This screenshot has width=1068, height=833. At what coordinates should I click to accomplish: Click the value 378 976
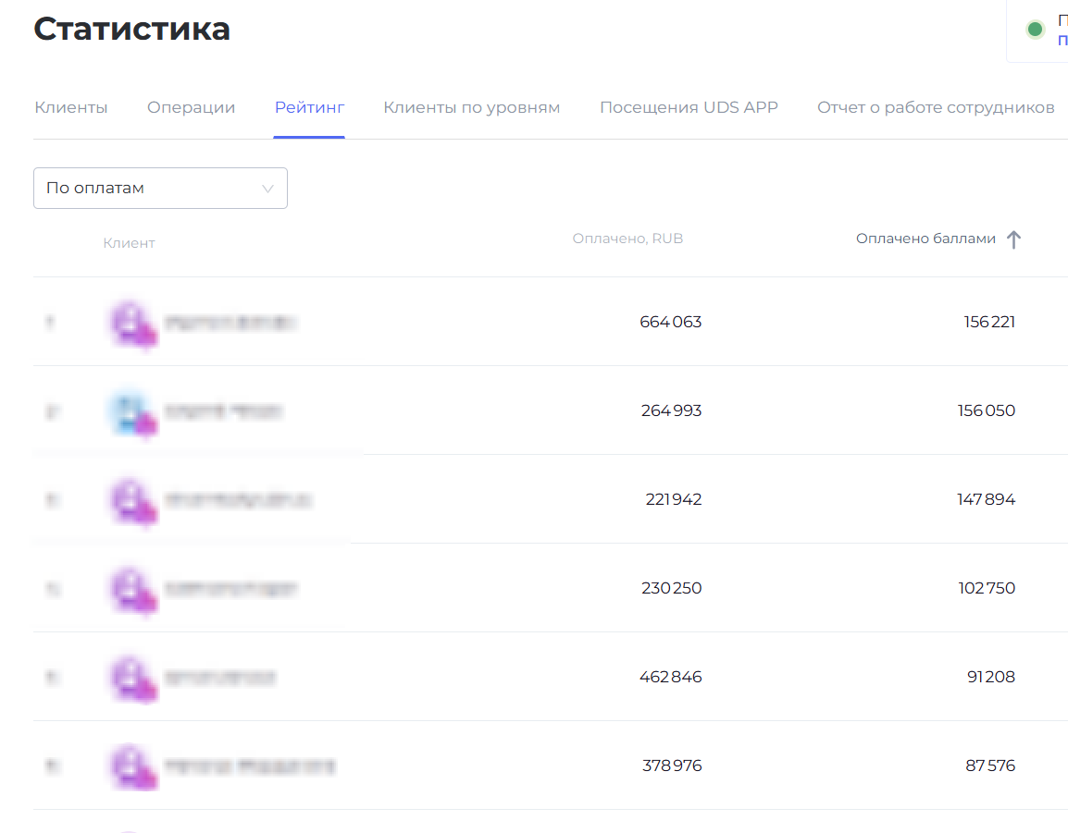(672, 766)
